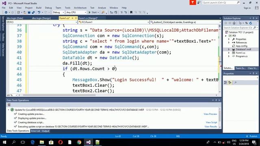Screen dimensions: 260x146
Task: Switch to the Output tab
Action: click(45, 131)
